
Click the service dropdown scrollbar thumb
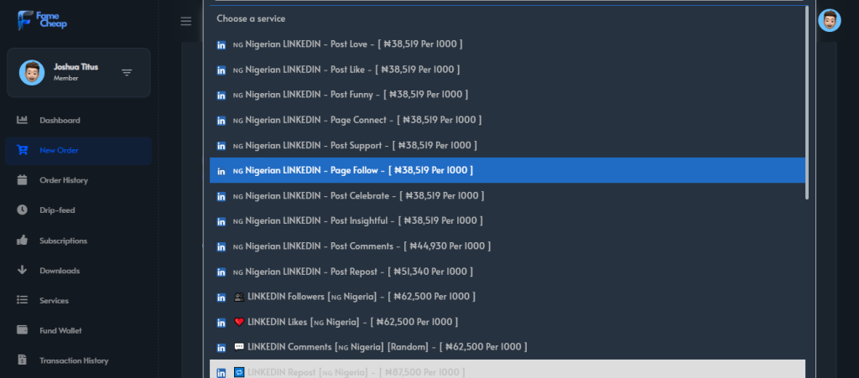807,102
